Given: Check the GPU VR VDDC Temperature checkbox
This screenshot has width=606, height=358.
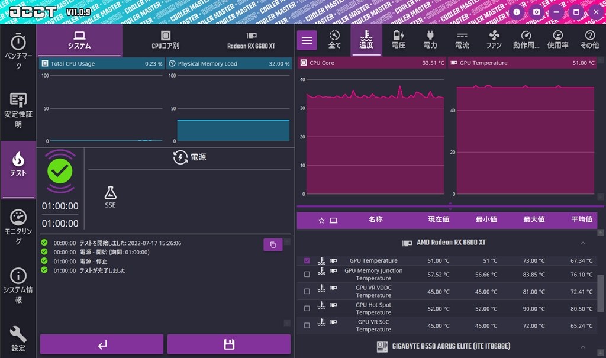Looking at the screenshot, I should point(307,291).
